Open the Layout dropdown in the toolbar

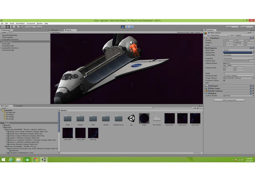click(x=247, y=27)
